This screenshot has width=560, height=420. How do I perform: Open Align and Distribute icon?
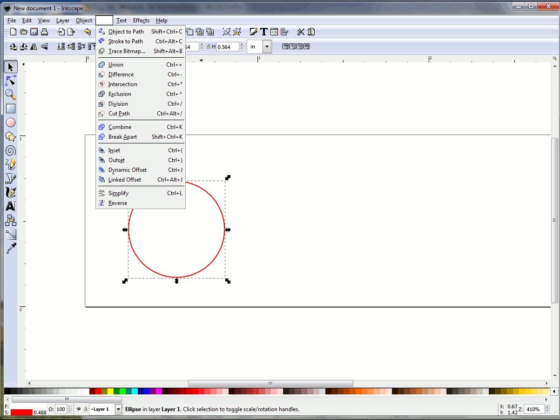point(284,32)
